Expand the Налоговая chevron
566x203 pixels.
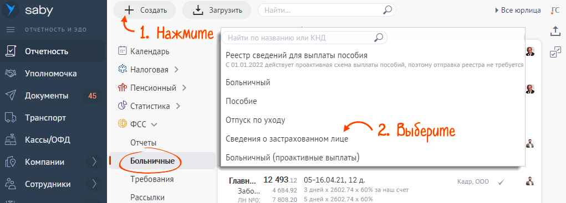(x=176, y=70)
